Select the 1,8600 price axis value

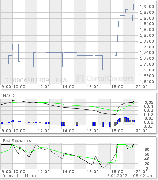147,18
